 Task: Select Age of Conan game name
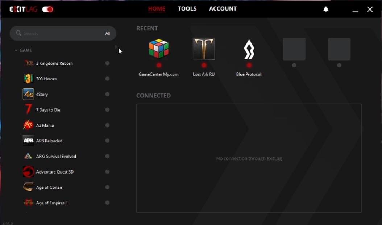point(49,187)
